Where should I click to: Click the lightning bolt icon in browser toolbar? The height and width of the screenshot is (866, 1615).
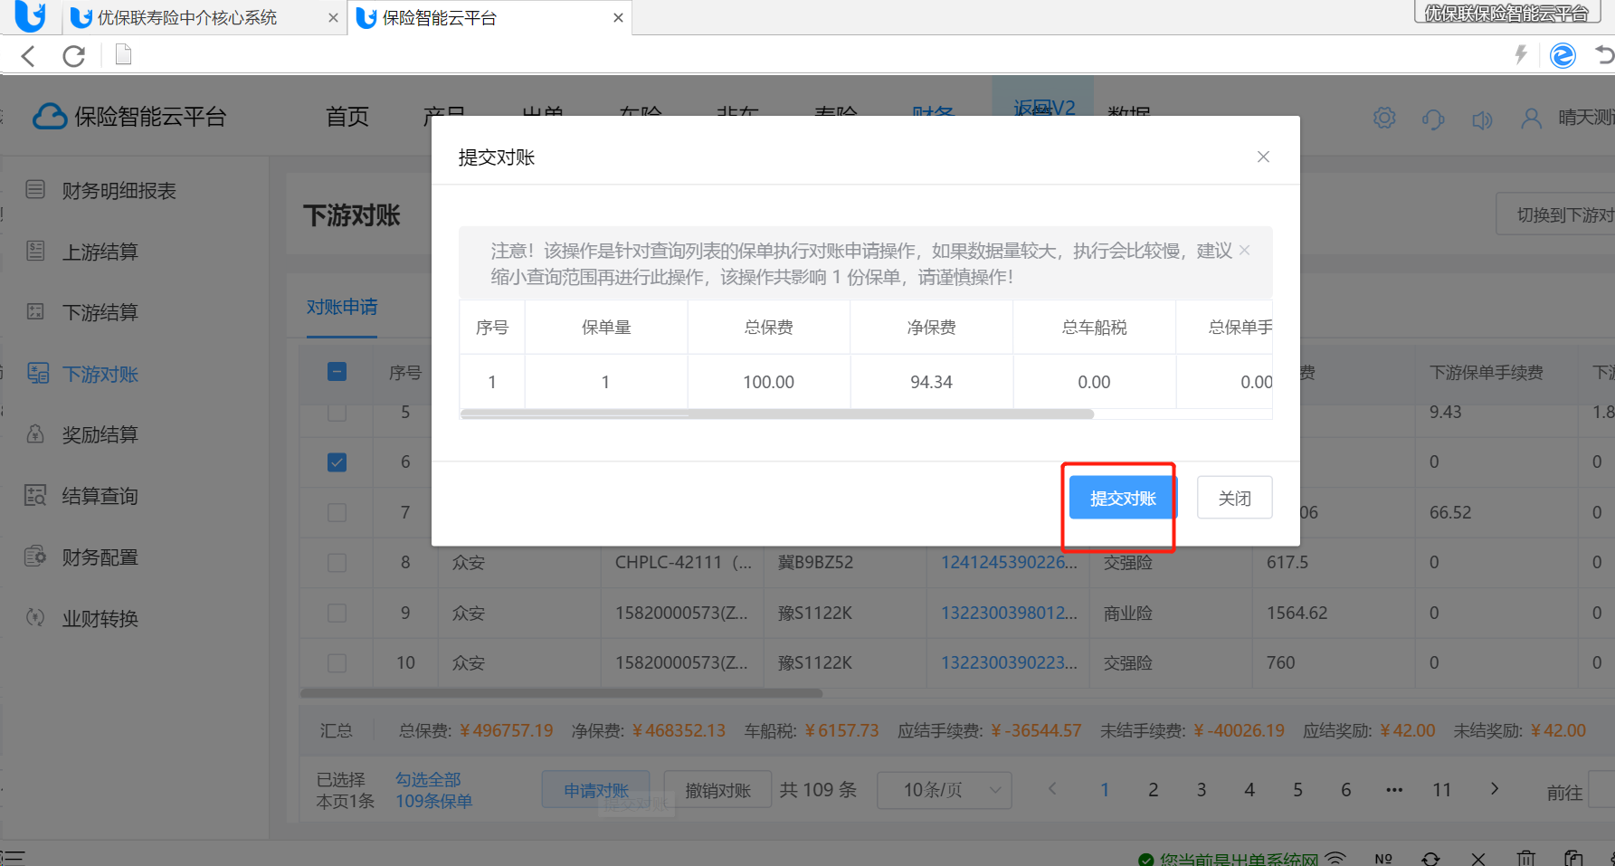click(x=1521, y=55)
